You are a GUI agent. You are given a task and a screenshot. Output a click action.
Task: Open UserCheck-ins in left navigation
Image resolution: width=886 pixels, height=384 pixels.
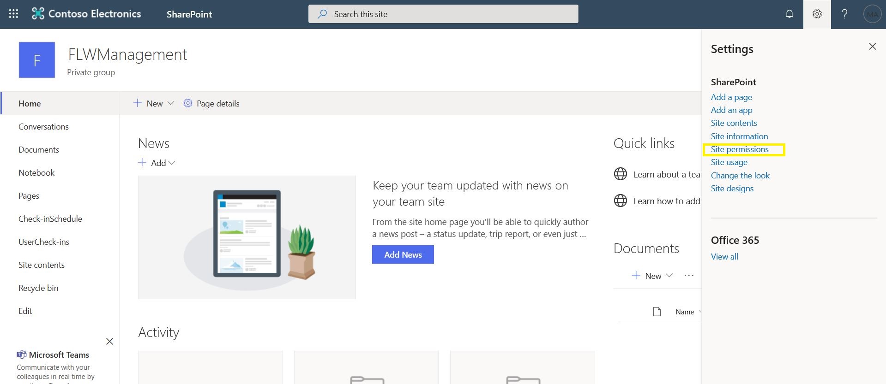click(x=44, y=242)
